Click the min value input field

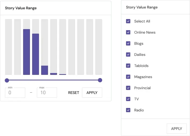pos(15,93)
